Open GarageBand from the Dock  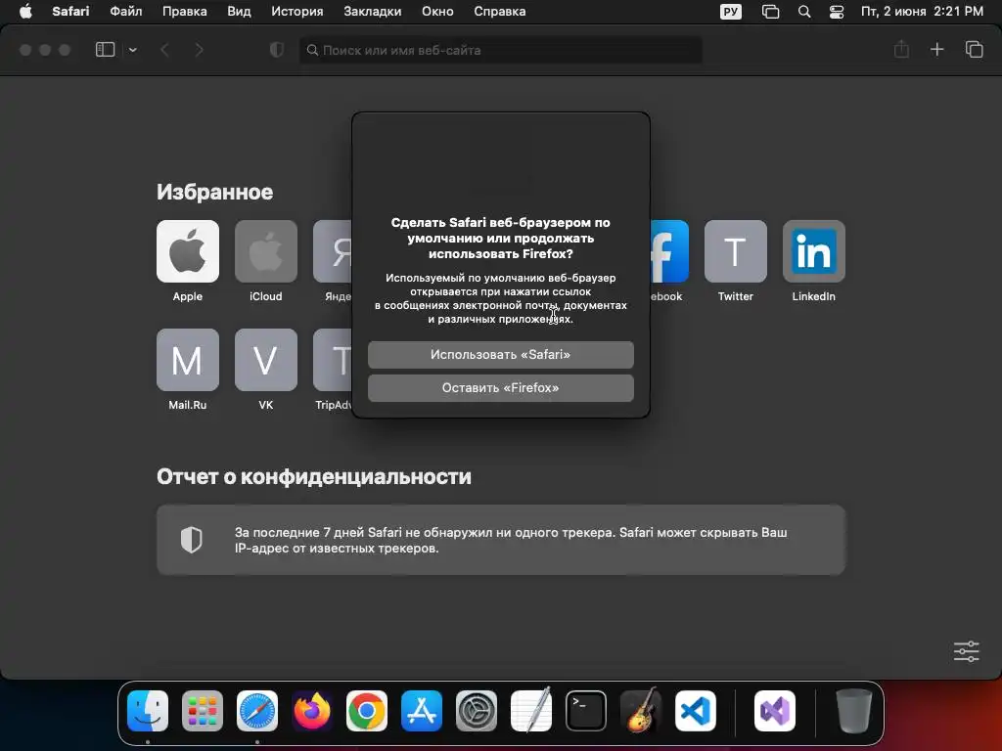point(641,710)
